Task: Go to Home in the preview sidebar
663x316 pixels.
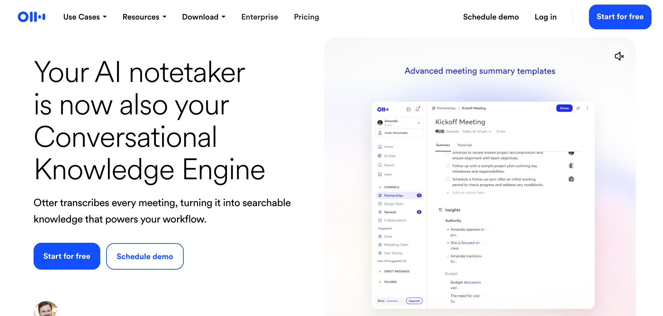Action: pos(386,147)
